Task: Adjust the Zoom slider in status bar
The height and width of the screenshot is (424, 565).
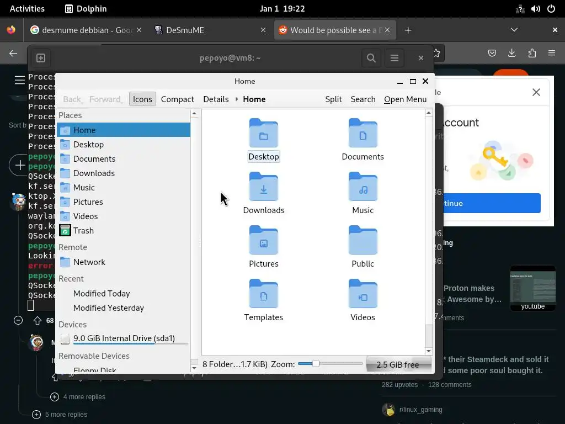Action: 330,364
